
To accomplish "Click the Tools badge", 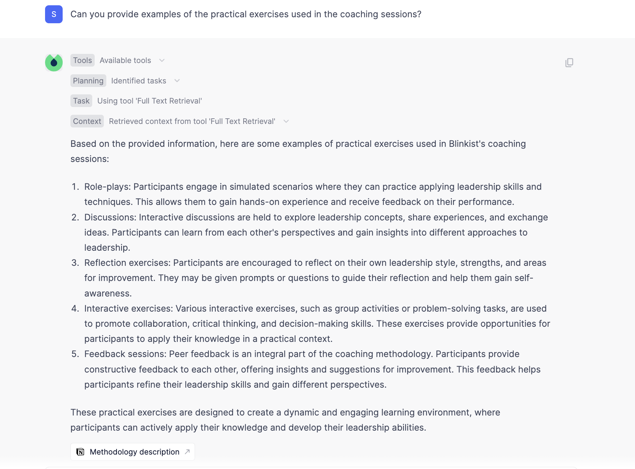I will point(82,61).
